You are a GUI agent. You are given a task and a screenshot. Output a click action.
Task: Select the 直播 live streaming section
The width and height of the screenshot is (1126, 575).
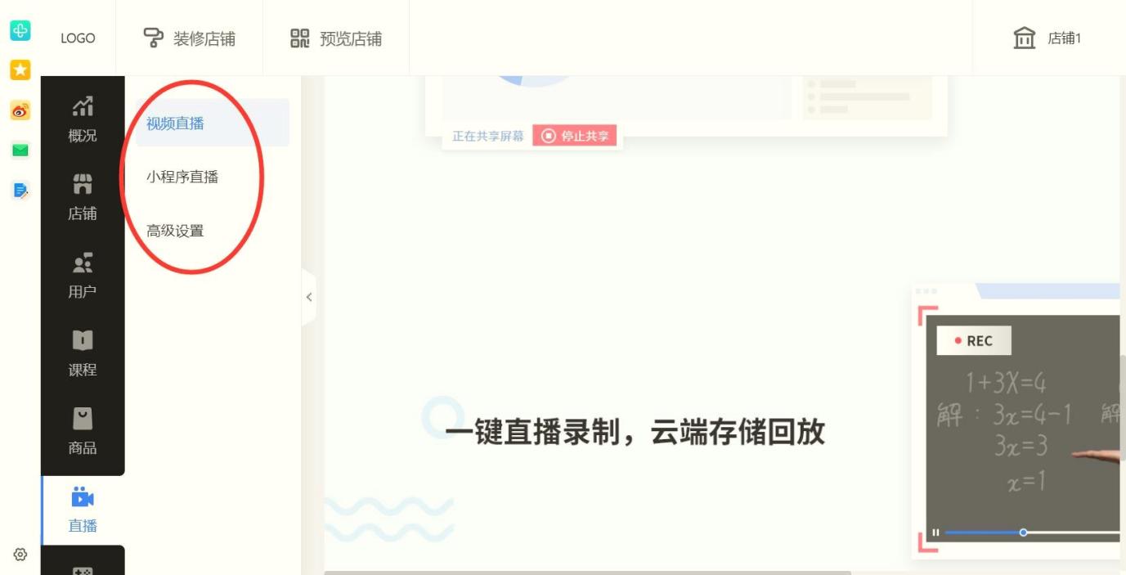tap(83, 509)
